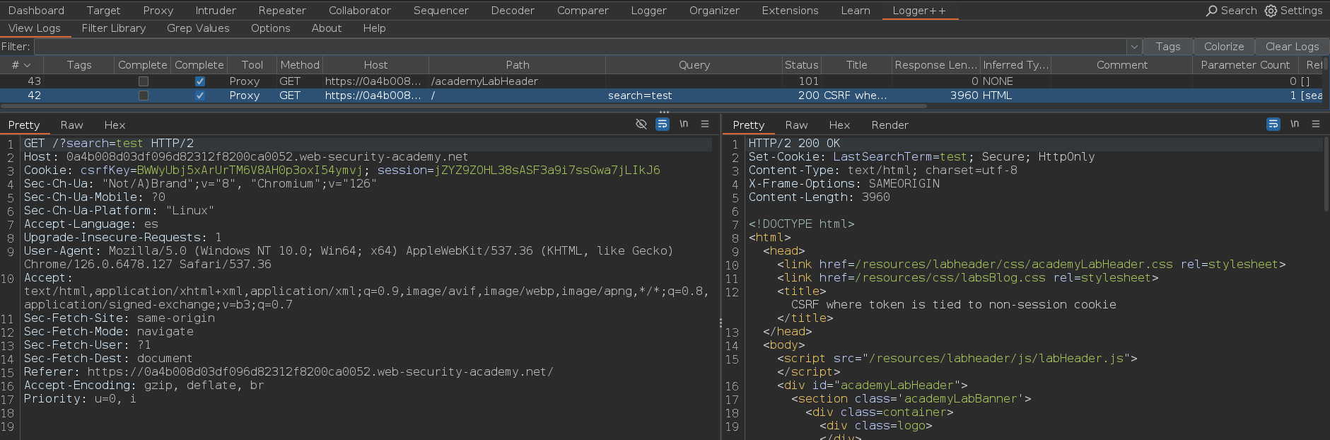
Task: Untick second Complete checkbox for entry 42
Action: [x=200, y=95]
